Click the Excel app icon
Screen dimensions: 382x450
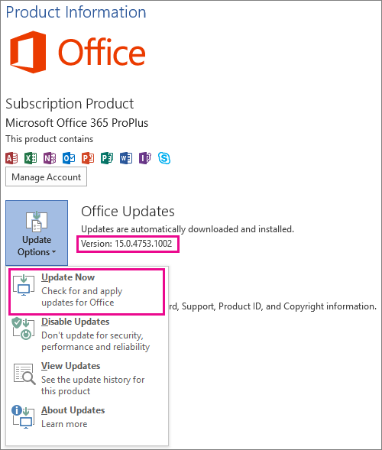tap(31, 158)
